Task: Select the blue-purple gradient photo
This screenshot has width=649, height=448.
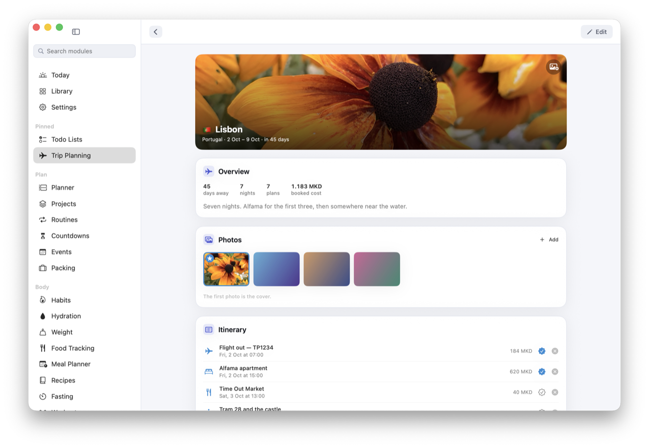Action: [277, 269]
